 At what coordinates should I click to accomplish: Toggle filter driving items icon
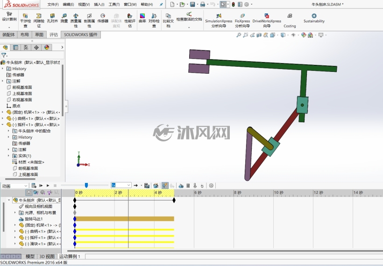(x=43, y=193)
